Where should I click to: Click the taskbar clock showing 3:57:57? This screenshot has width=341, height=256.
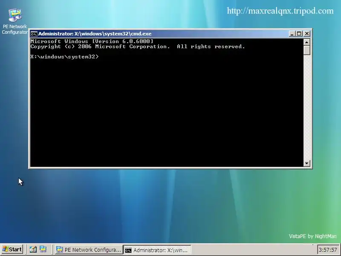coord(328,250)
